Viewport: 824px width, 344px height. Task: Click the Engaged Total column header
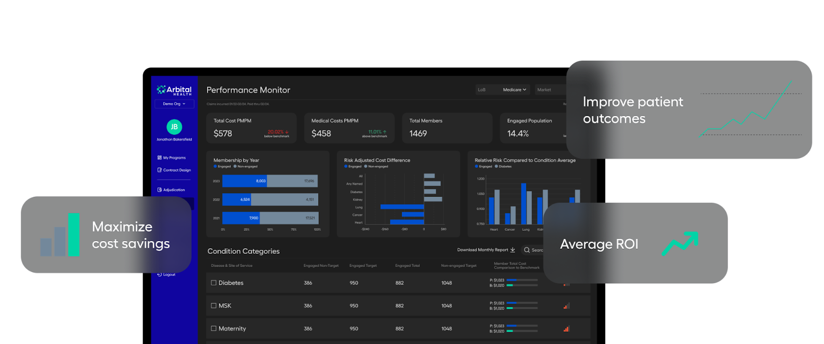click(x=407, y=266)
